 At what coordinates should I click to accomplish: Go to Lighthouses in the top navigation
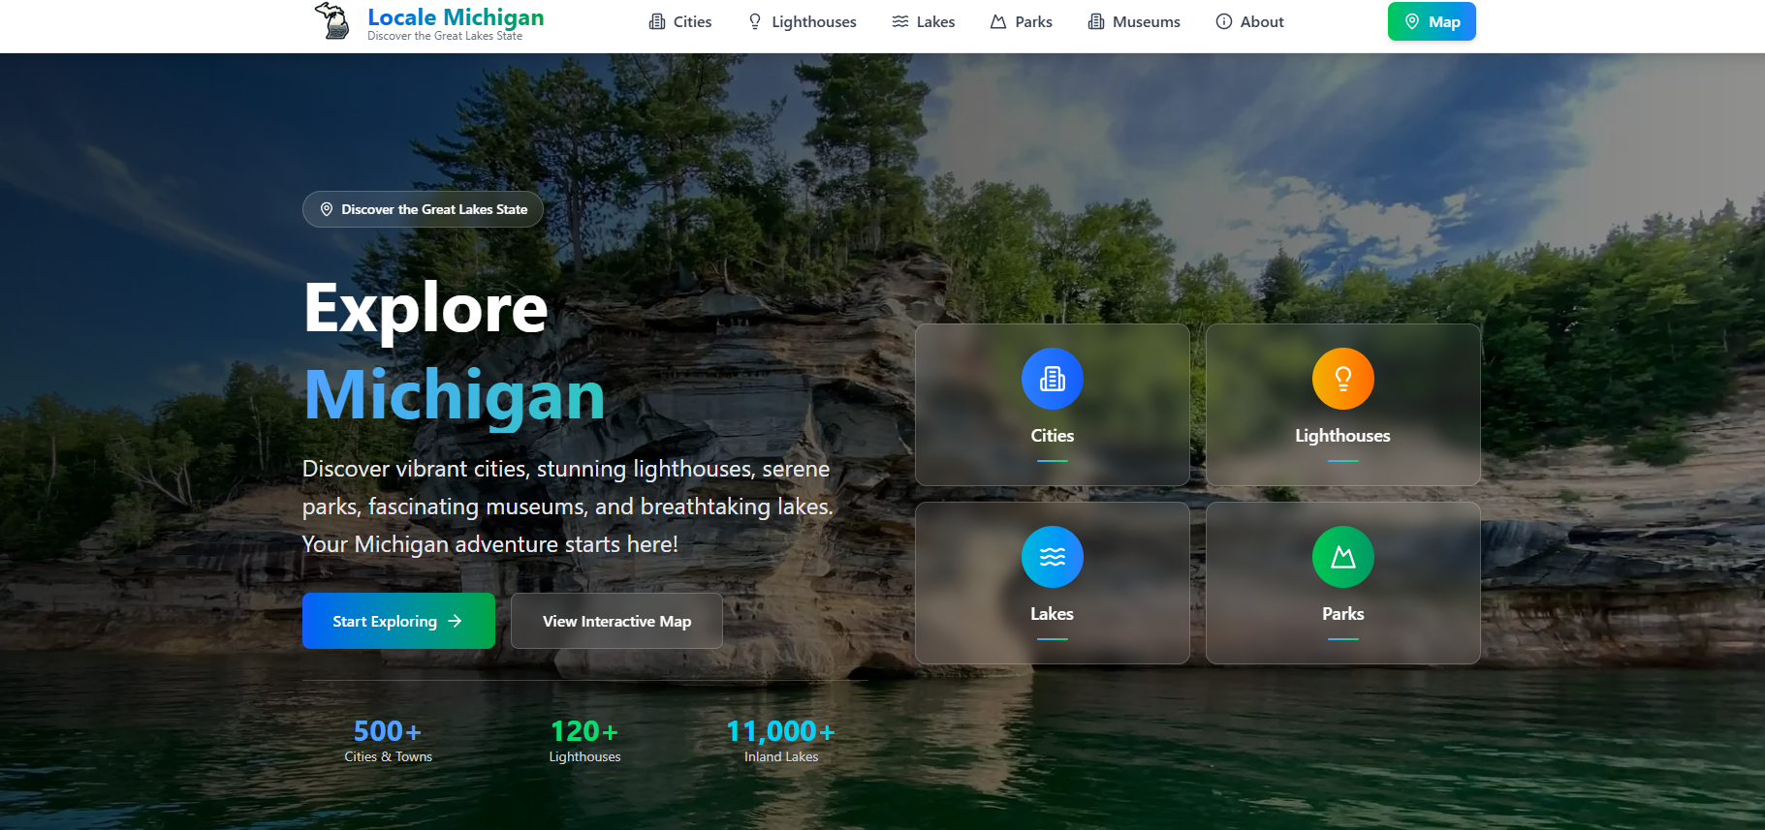tap(802, 21)
